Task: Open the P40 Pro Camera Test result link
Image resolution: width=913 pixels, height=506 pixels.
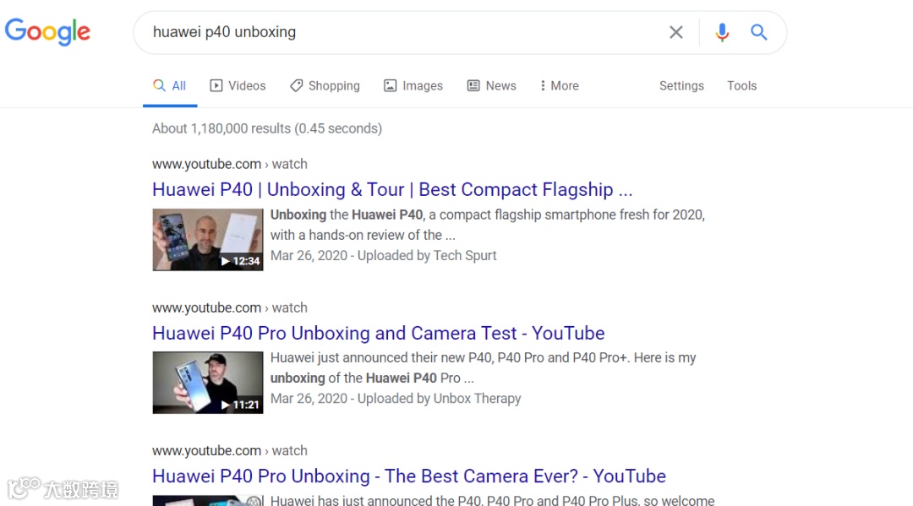Action: [378, 333]
